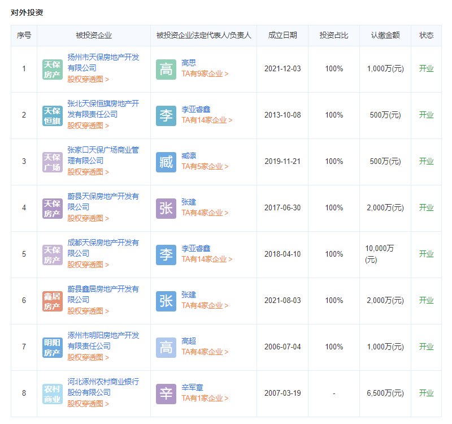Open 蔚县天保房地产开发有限公司 link

[103, 202]
